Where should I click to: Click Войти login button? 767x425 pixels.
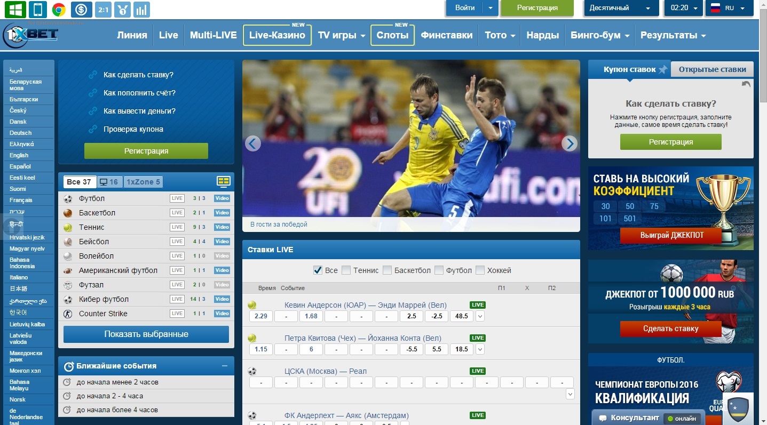(x=465, y=8)
